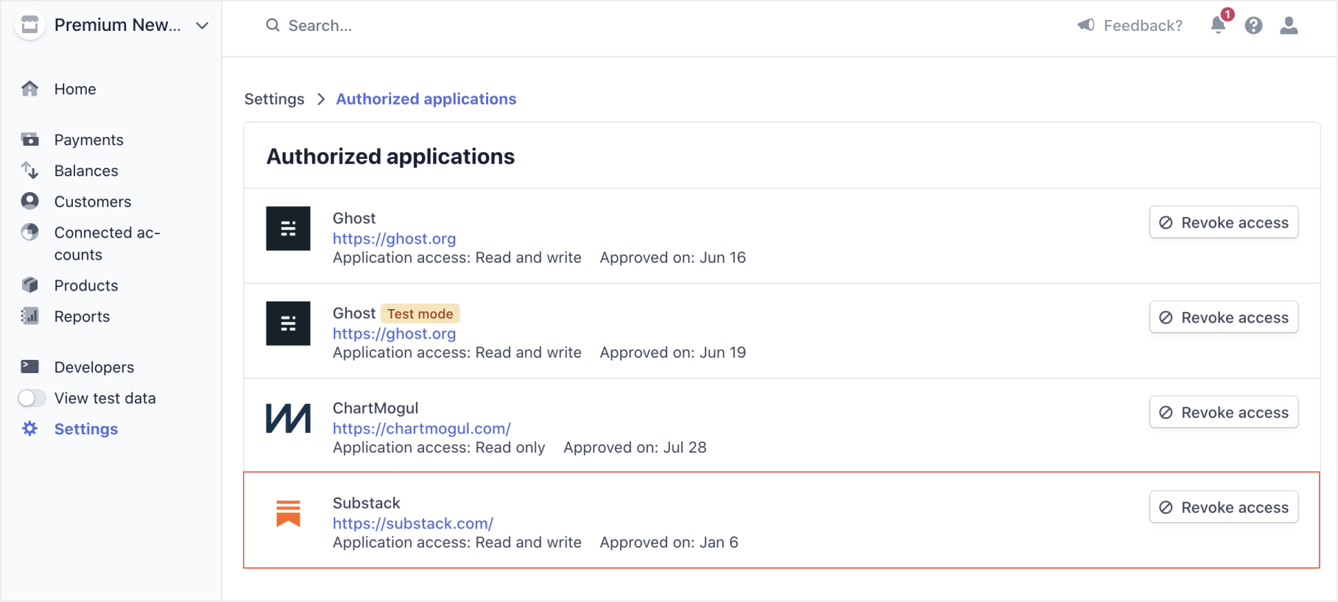Go to Home in sidebar
Image resolution: width=1338 pixels, height=602 pixels.
tap(75, 89)
